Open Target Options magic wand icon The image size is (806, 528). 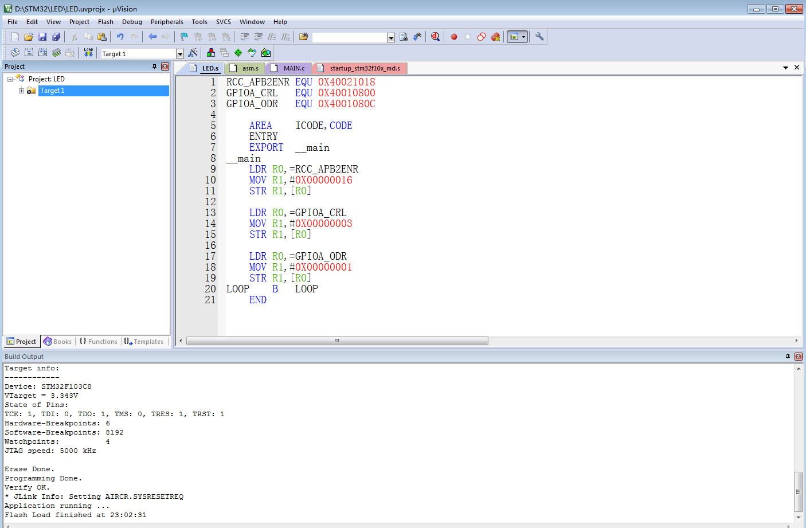tap(193, 53)
